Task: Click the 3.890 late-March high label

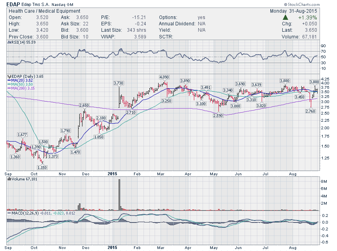Action: [185, 81]
